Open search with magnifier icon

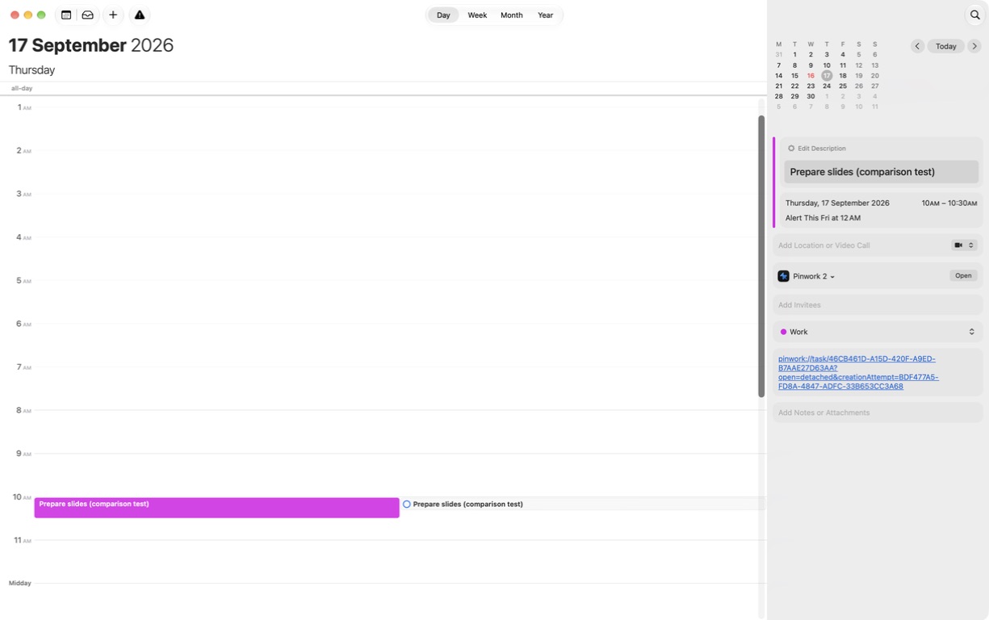974,15
